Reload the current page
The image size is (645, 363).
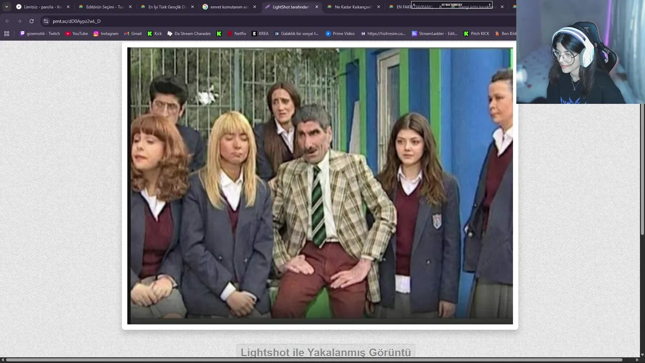31,21
